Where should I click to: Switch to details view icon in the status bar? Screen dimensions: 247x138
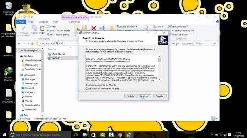click(x=213, y=118)
